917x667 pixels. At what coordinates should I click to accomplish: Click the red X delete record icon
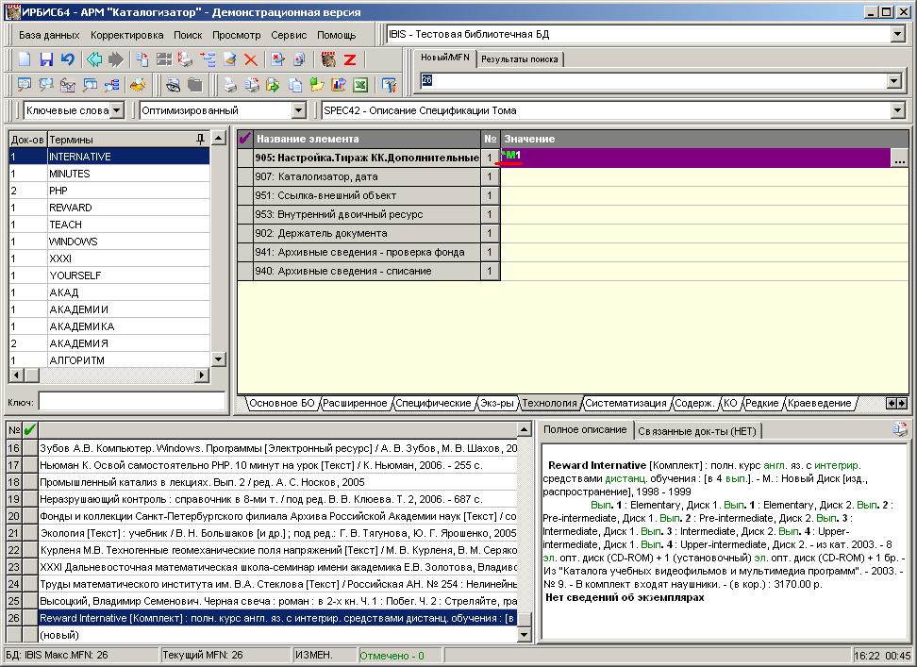tap(251, 59)
